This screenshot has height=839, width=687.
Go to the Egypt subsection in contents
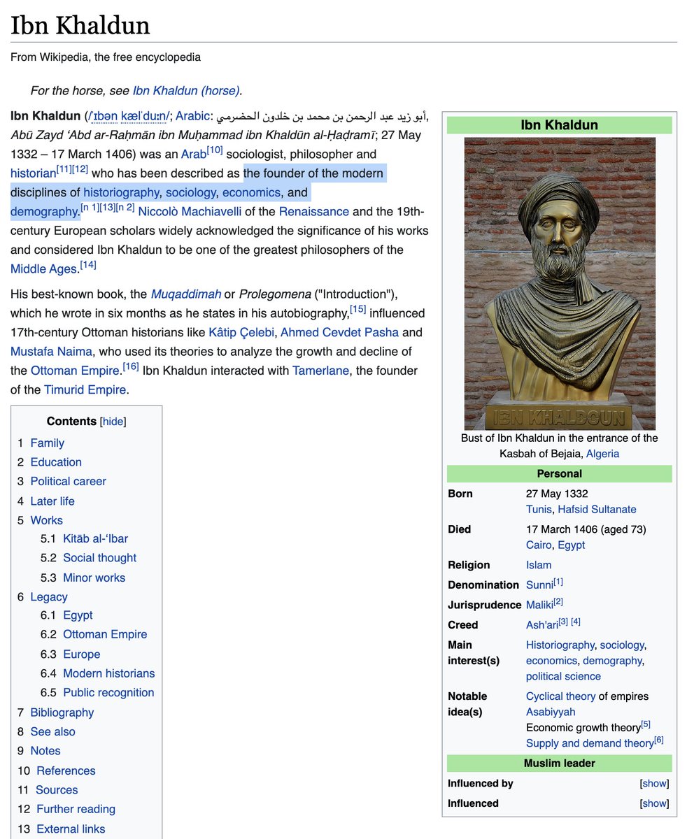78,615
